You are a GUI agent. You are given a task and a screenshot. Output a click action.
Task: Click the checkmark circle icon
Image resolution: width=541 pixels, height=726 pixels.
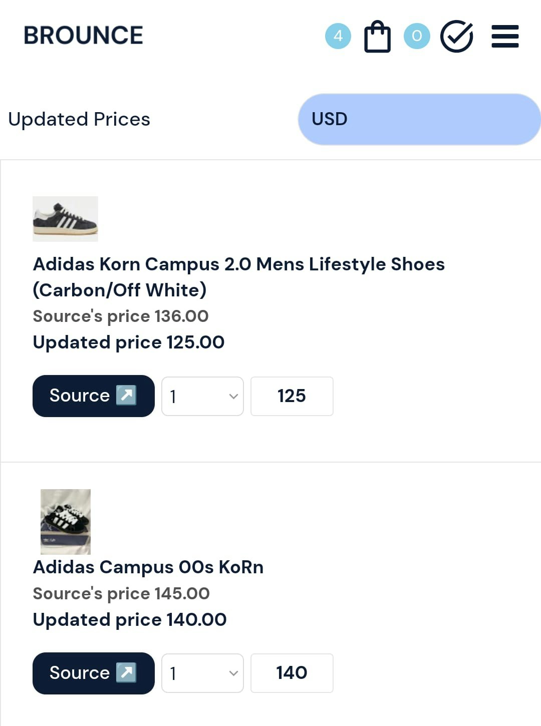click(456, 36)
